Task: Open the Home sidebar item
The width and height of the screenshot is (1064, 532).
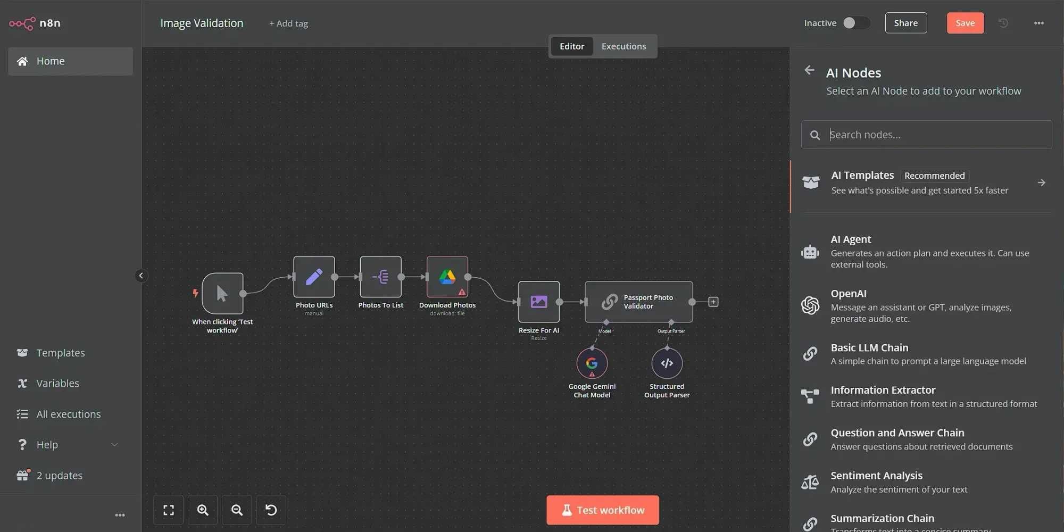Action: [x=70, y=61]
